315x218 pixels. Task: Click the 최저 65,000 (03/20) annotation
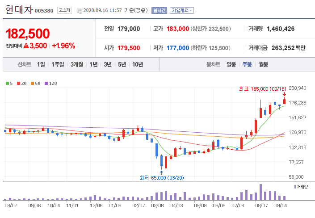(x=161, y=178)
